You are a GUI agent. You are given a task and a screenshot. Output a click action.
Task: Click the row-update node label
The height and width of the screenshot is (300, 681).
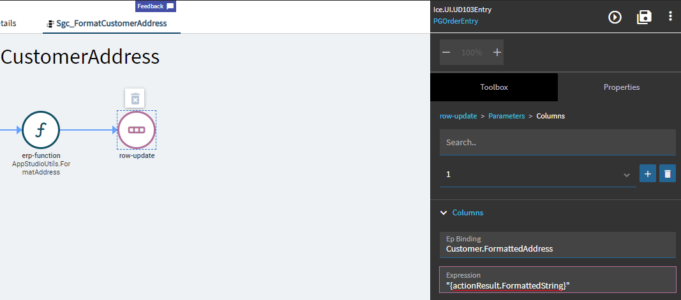137,155
